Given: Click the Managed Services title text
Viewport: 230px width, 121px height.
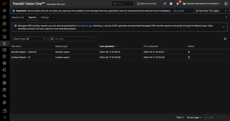Looking at the screenshot, I should (56, 4).
